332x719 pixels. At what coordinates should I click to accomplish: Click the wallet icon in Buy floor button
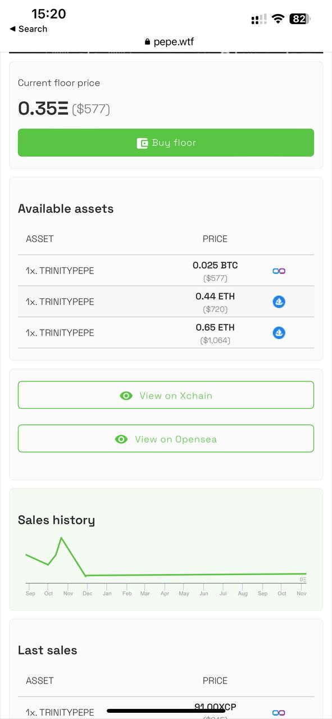(x=142, y=143)
